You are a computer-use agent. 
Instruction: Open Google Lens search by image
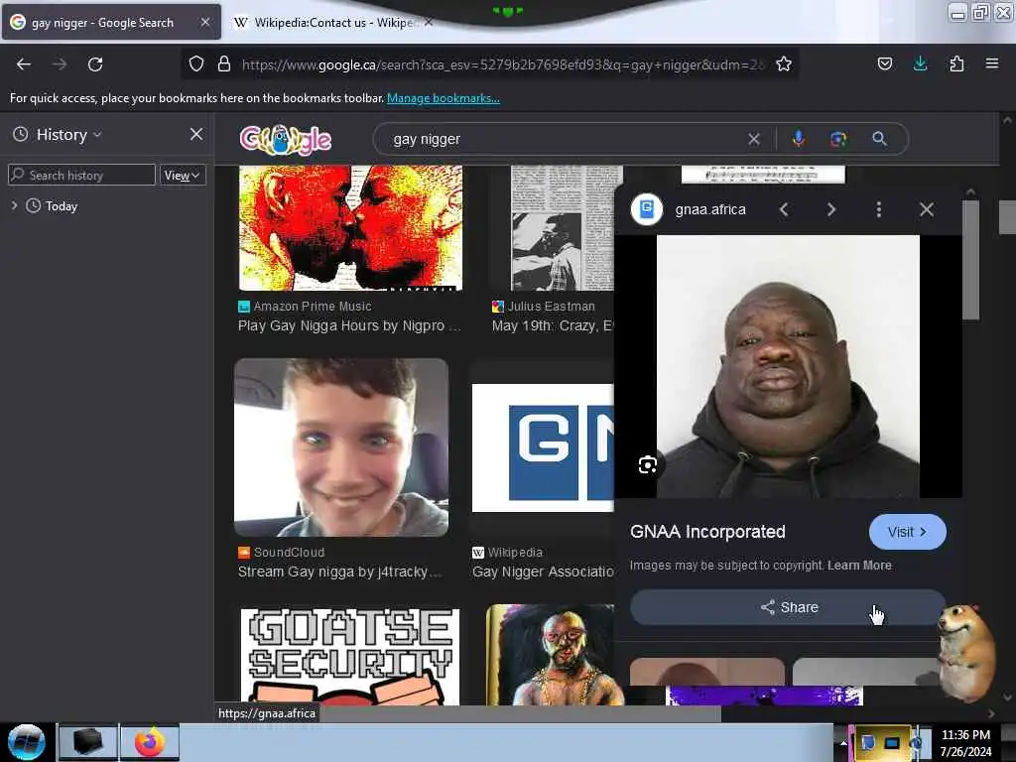pos(838,139)
